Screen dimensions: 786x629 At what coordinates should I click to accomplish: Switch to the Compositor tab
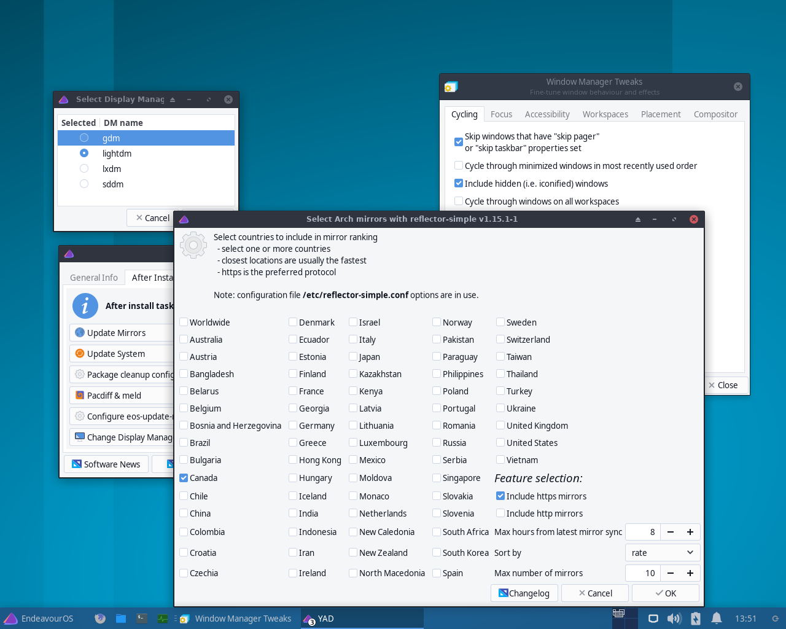point(715,114)
